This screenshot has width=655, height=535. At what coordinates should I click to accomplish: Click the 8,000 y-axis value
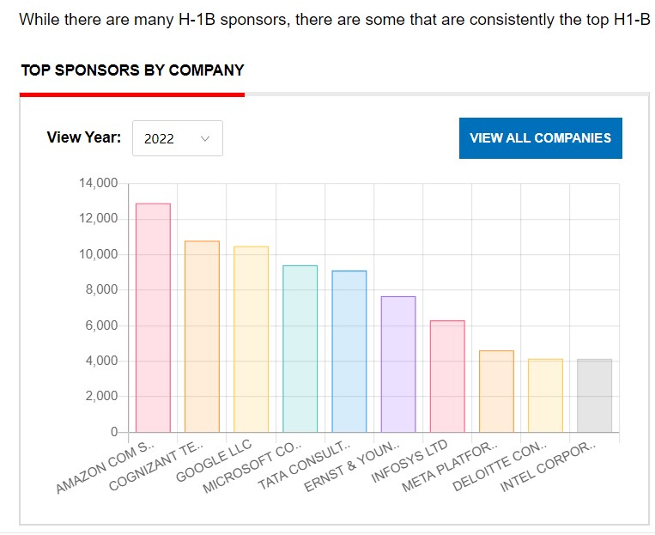101,289
